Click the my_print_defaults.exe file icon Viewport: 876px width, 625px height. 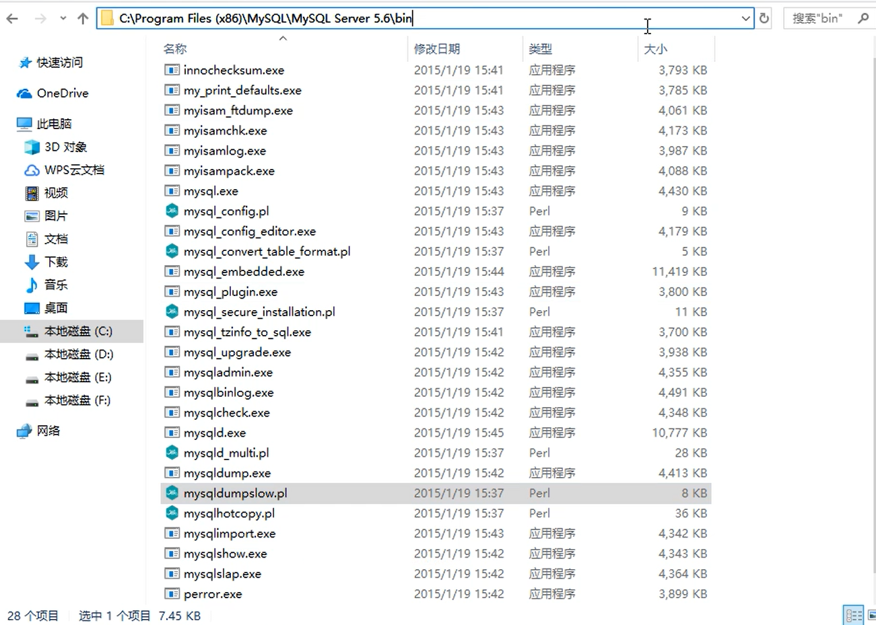pos(172,90)
